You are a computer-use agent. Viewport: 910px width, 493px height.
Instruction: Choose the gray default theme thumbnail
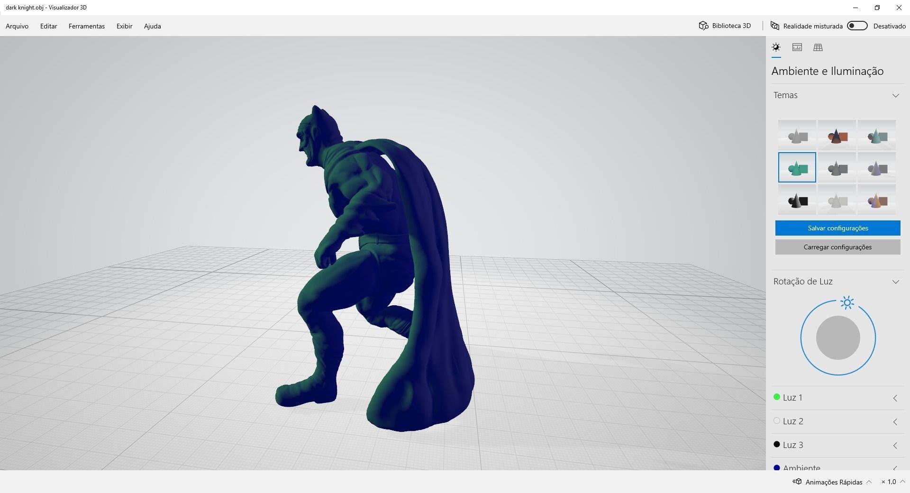pos(797,135)
